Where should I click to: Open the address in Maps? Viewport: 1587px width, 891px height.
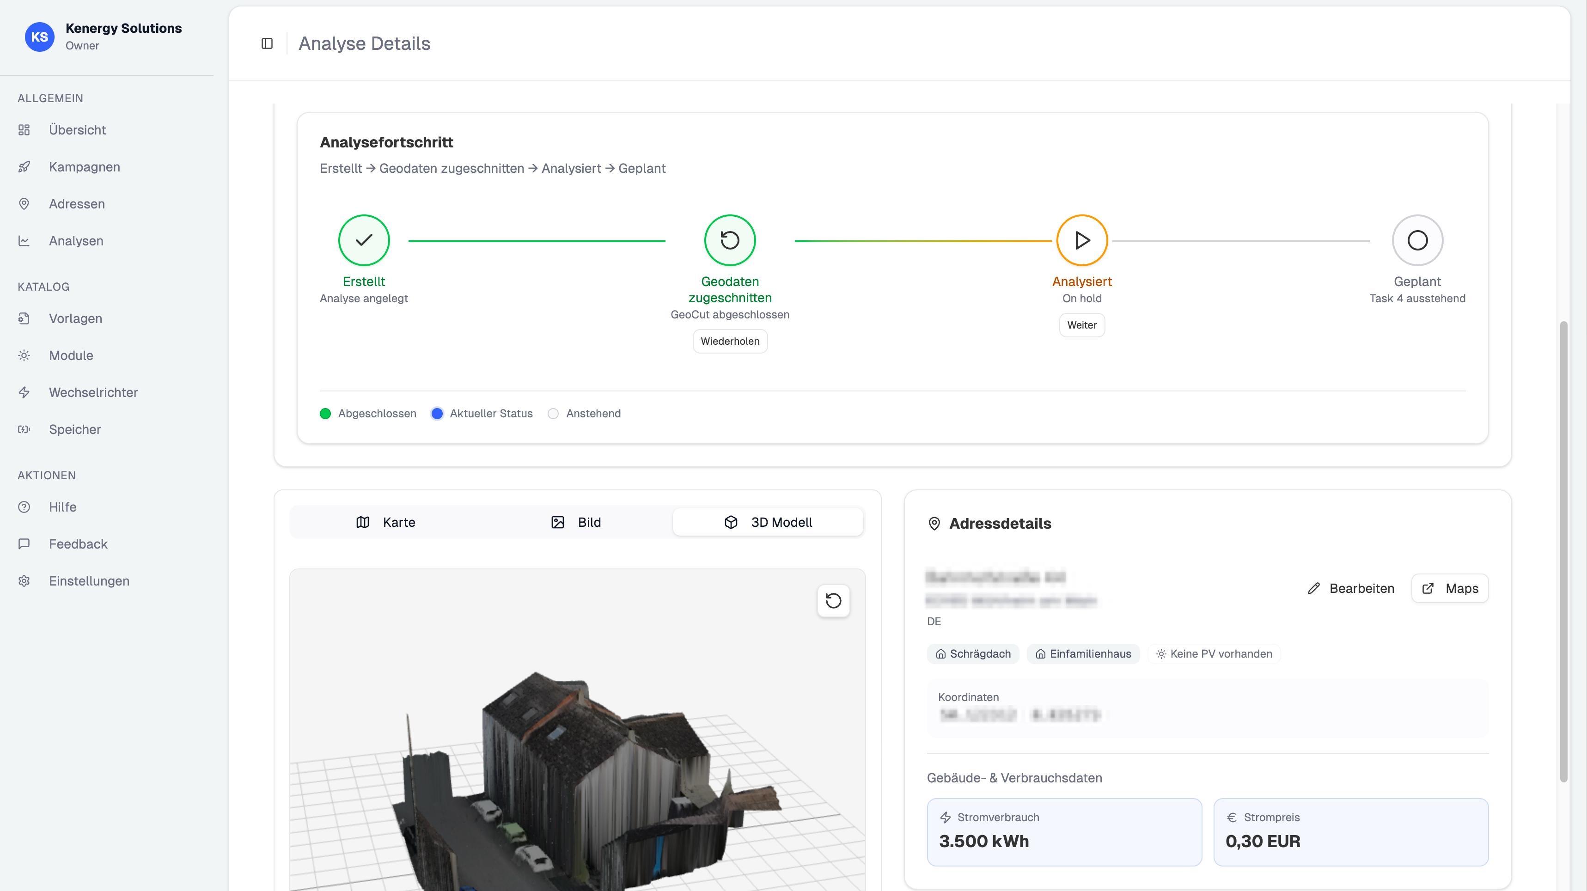tap(1449, 588)
